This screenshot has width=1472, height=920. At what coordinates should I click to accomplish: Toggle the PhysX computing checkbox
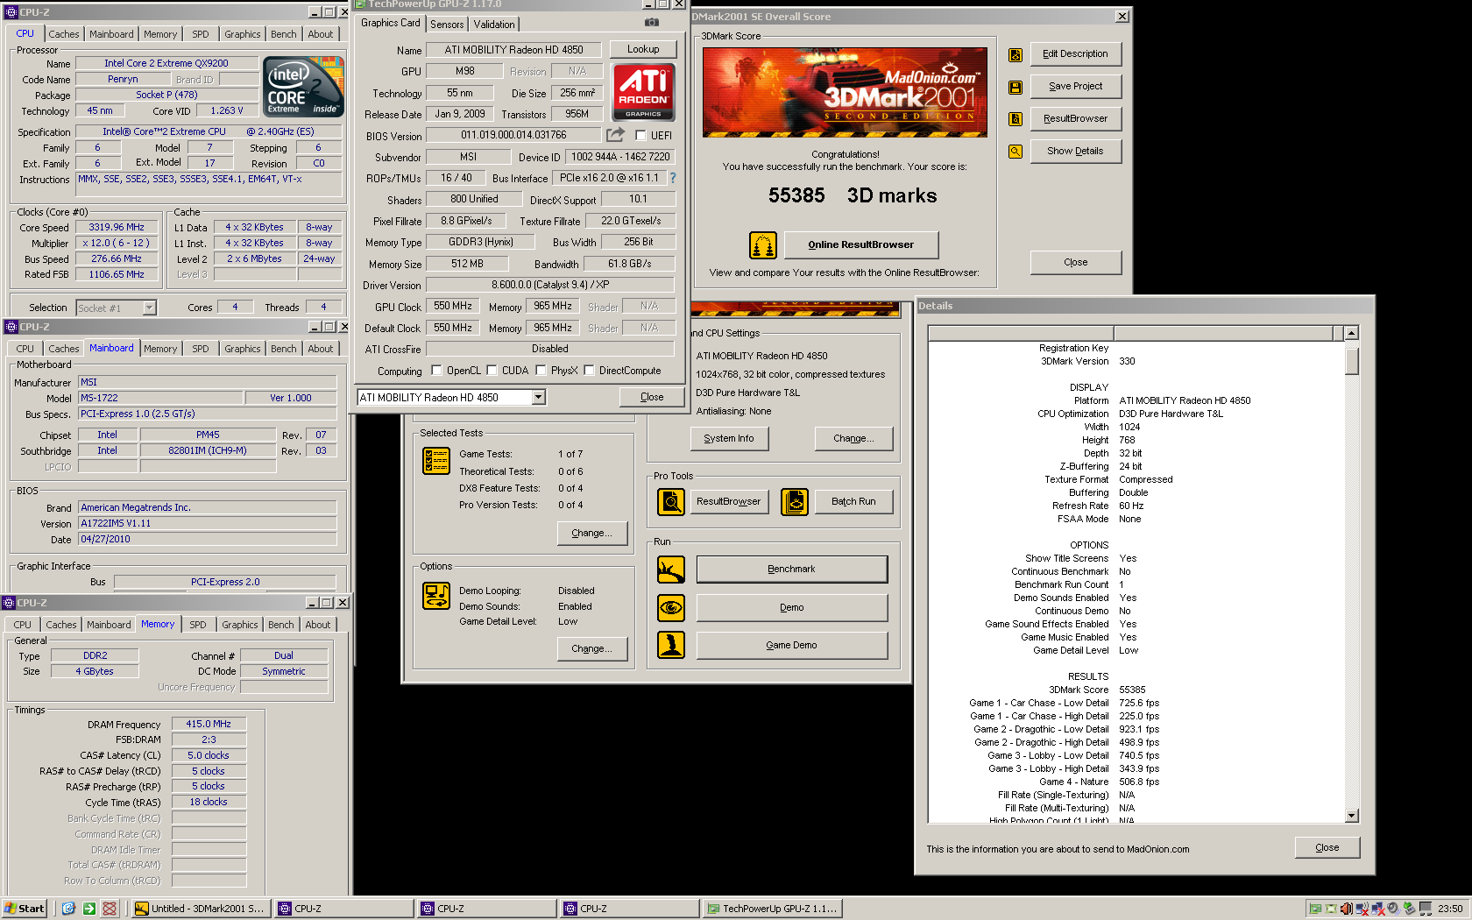[x=541, y=371]
